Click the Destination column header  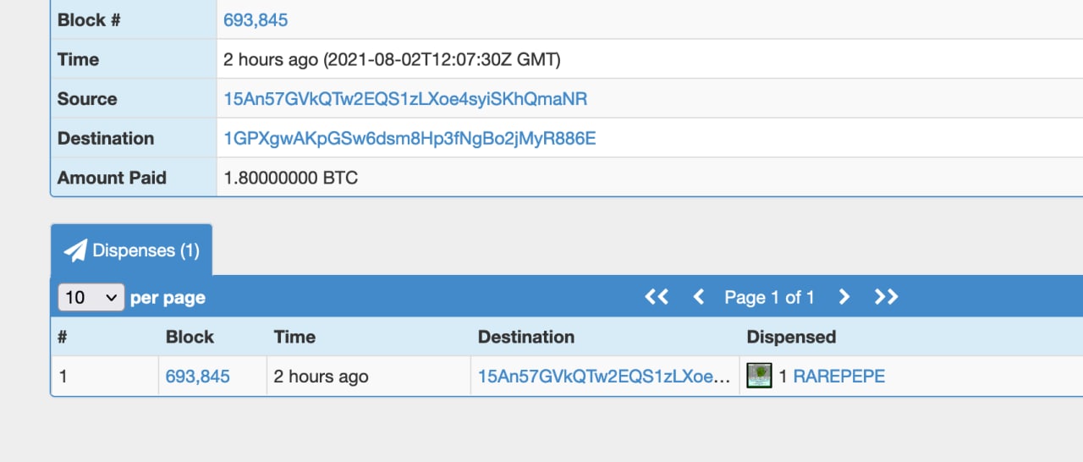pos(526,337)
